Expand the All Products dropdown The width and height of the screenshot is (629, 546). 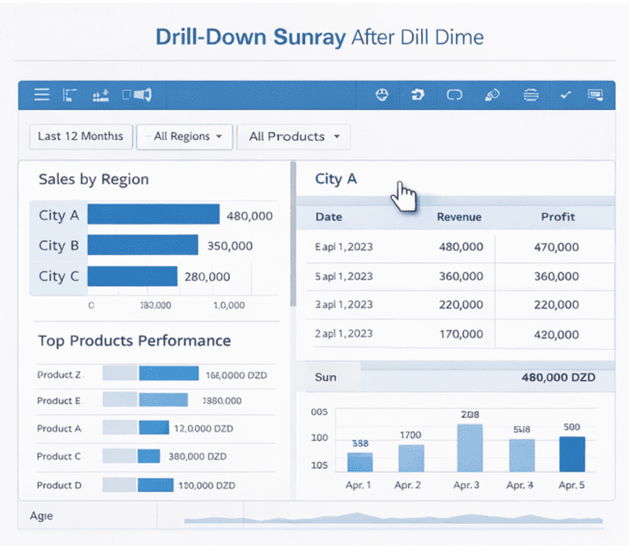[x=293, y=136]
